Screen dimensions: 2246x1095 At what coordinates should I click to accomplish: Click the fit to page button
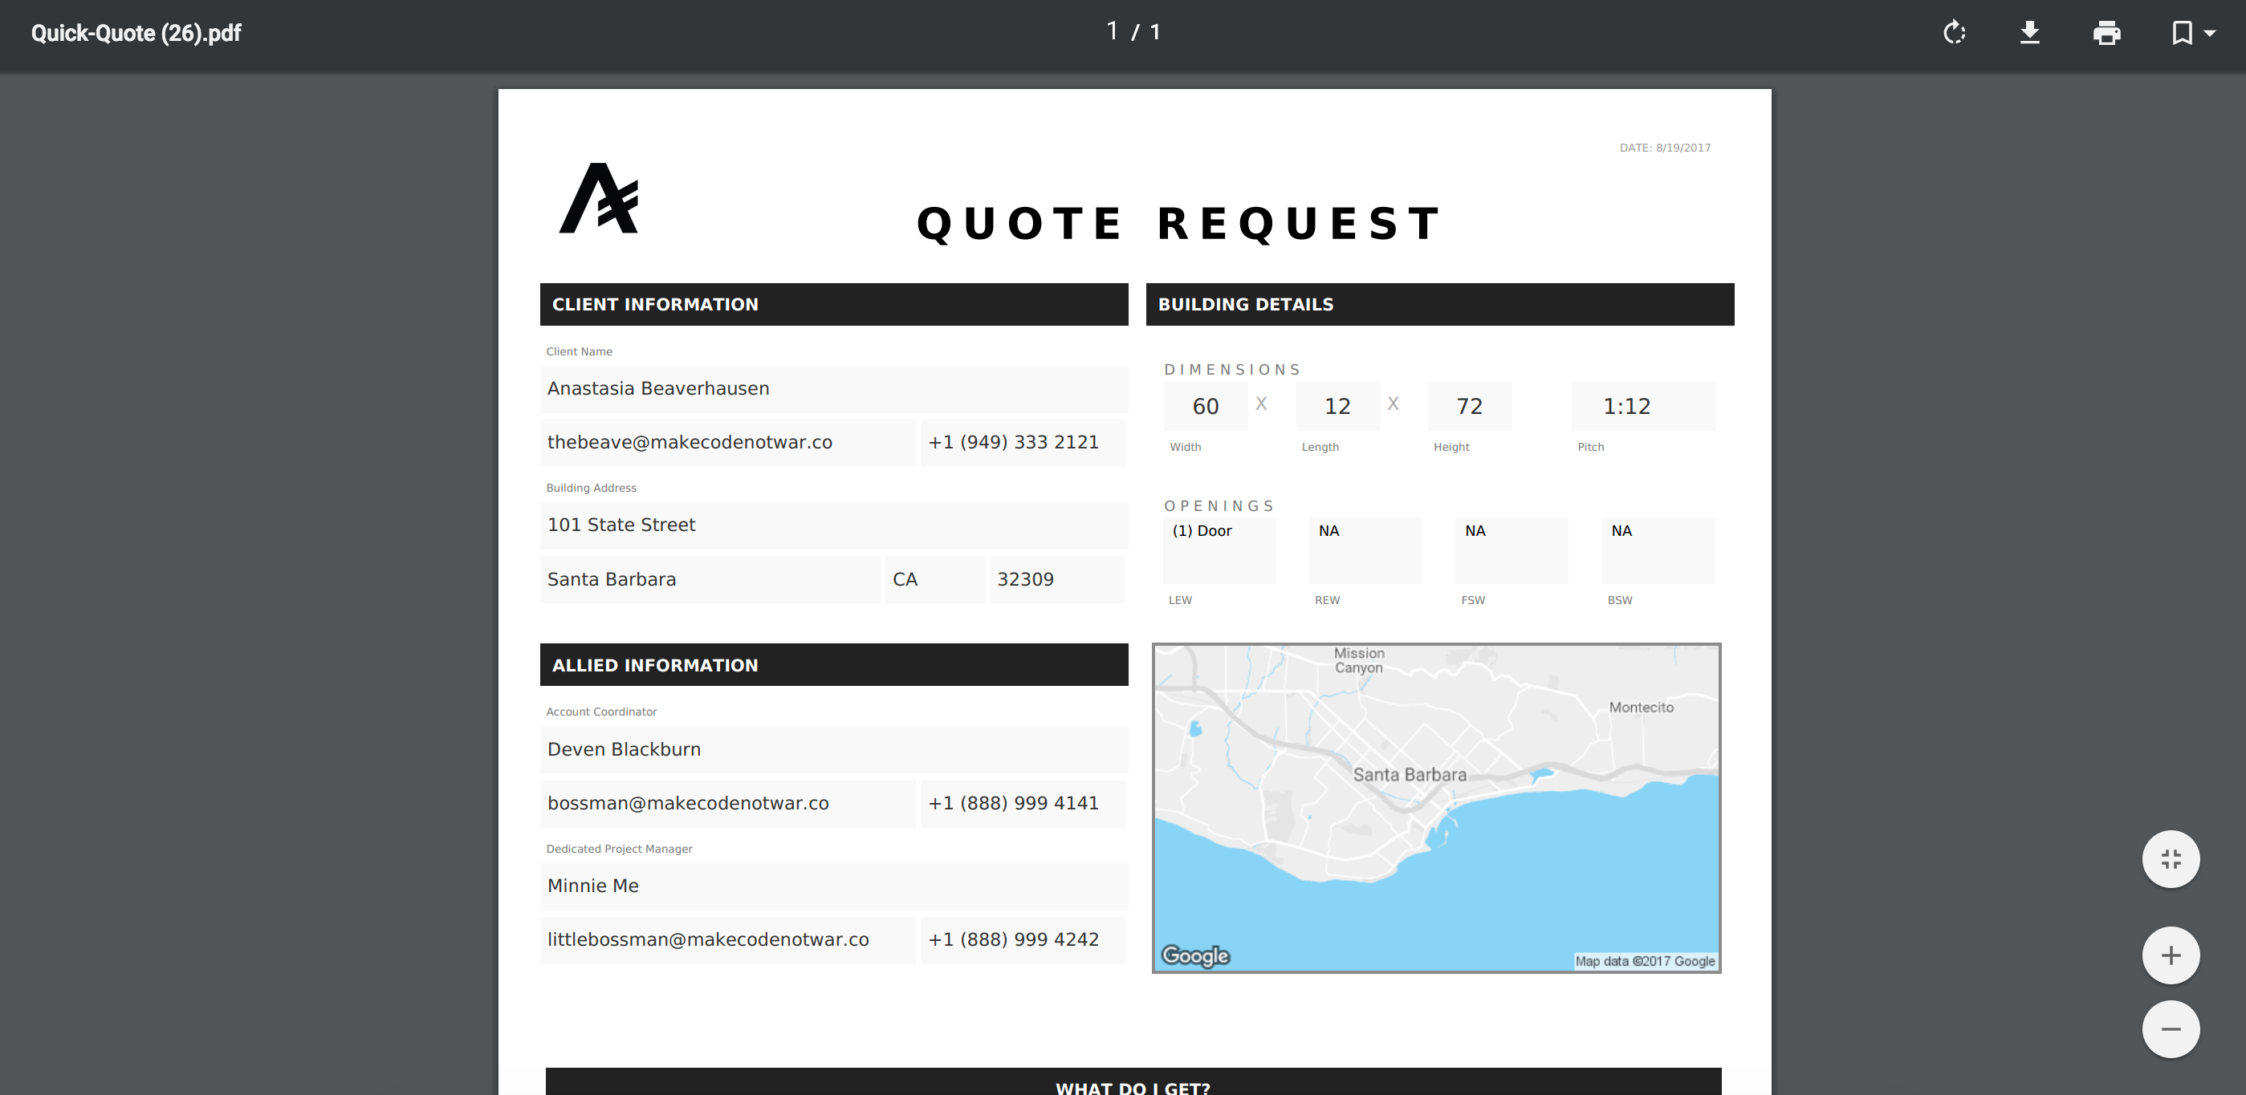click(x=2171, y=859)
